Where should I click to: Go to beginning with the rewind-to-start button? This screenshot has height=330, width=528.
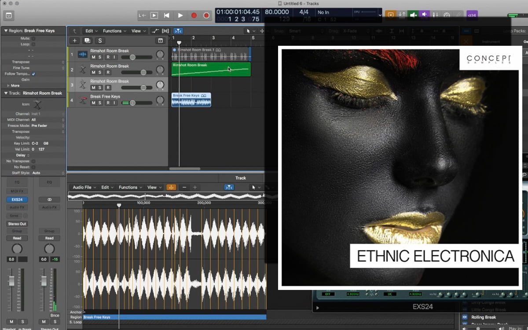click(x=167, y=15)
